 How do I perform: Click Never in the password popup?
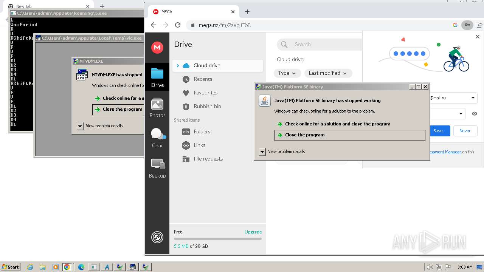pyautogui.click(x=465, y=131)
